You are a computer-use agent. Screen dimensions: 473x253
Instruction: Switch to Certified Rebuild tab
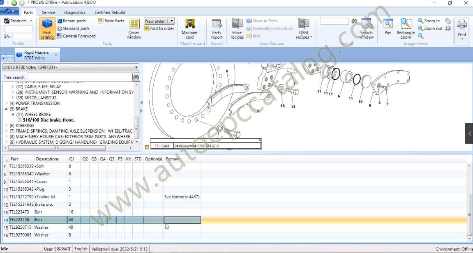pyautogui.click(x=110, y=12)
